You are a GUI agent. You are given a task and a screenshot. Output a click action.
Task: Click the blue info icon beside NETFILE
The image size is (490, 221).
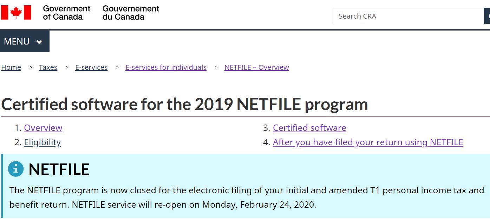[x=16, y=169]
